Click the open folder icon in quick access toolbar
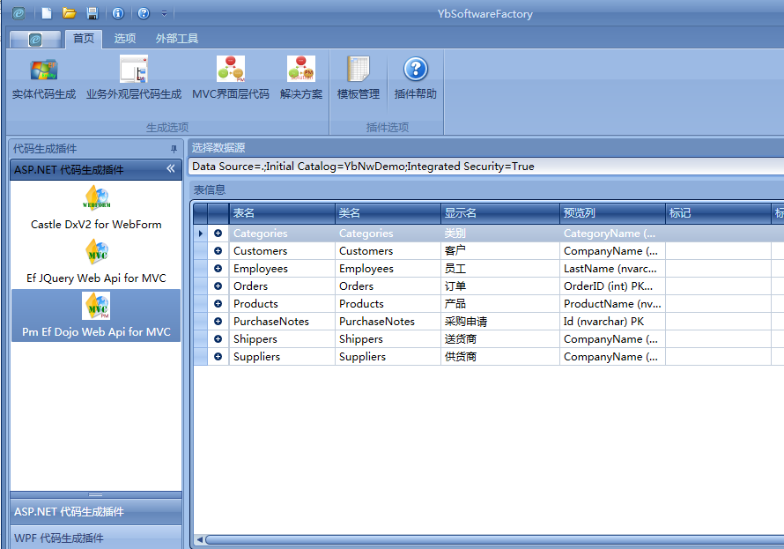784x549 pixels. pos(69,13)
